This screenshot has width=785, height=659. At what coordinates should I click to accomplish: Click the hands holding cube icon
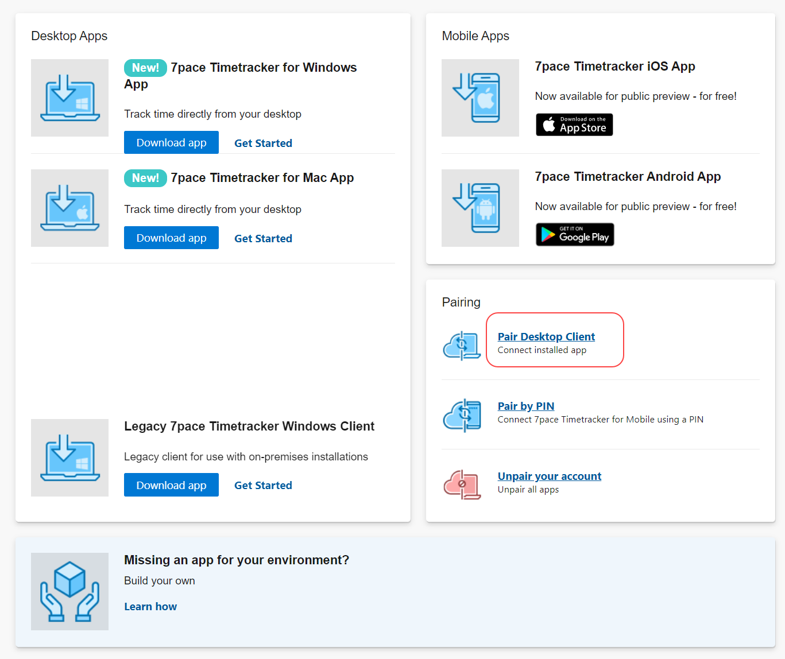coord(69,591)
